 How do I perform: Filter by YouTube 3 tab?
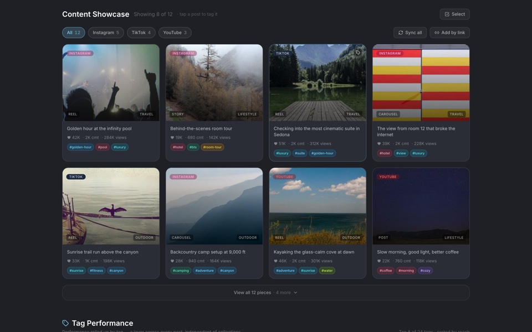point(175,33)
